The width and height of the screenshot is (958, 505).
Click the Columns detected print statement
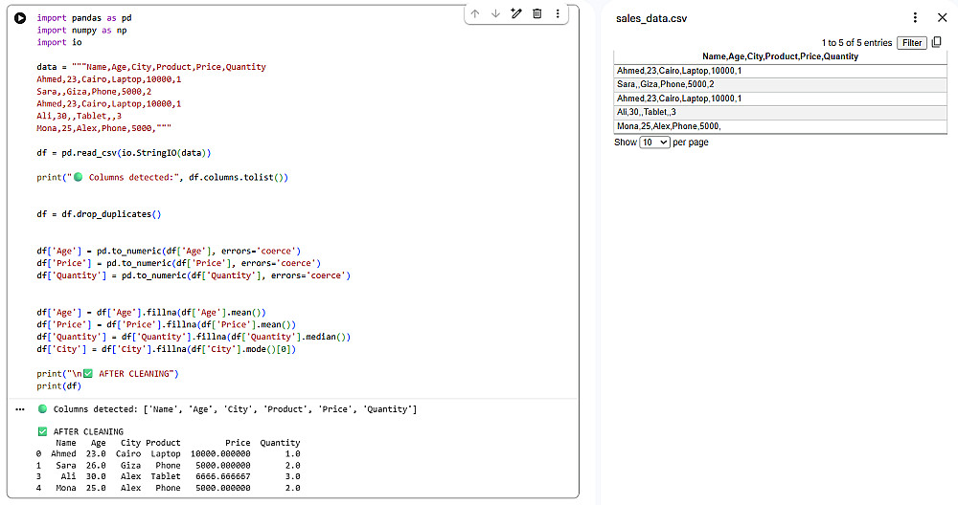click(x=163, y=178)
